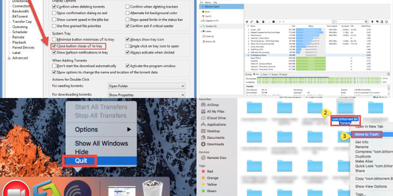Click the Add Torrent plus icon in toolbar
393x196 pixels.
(247, 22)
